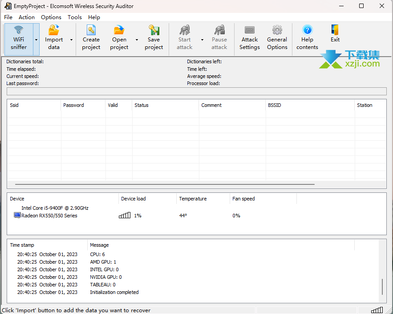Image resolution: width=393 pixels, height=314 pixels.
Task: Click the Fan speed column header
Action: pos(263,199)
